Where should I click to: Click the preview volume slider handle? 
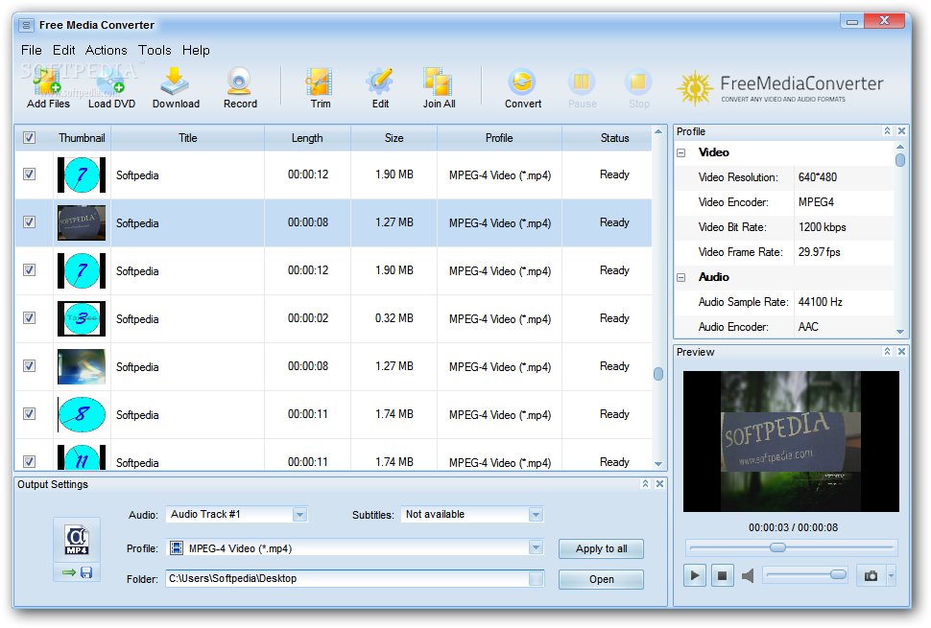point(838,574)
